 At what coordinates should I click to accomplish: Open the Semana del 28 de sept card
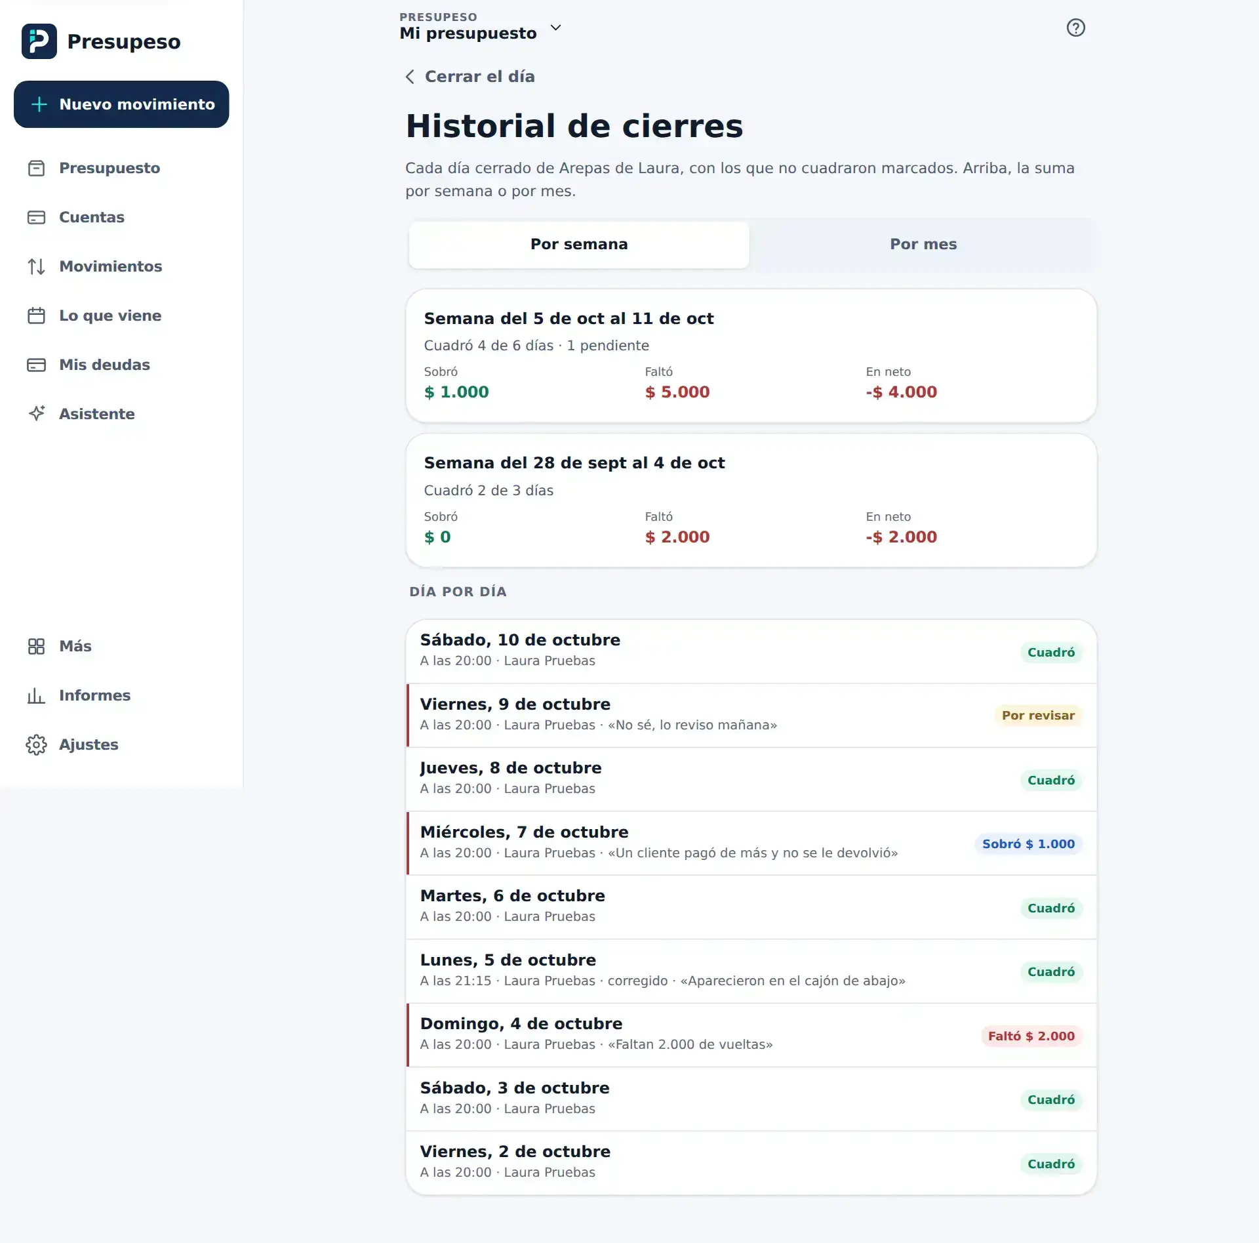tap(751, 500)
